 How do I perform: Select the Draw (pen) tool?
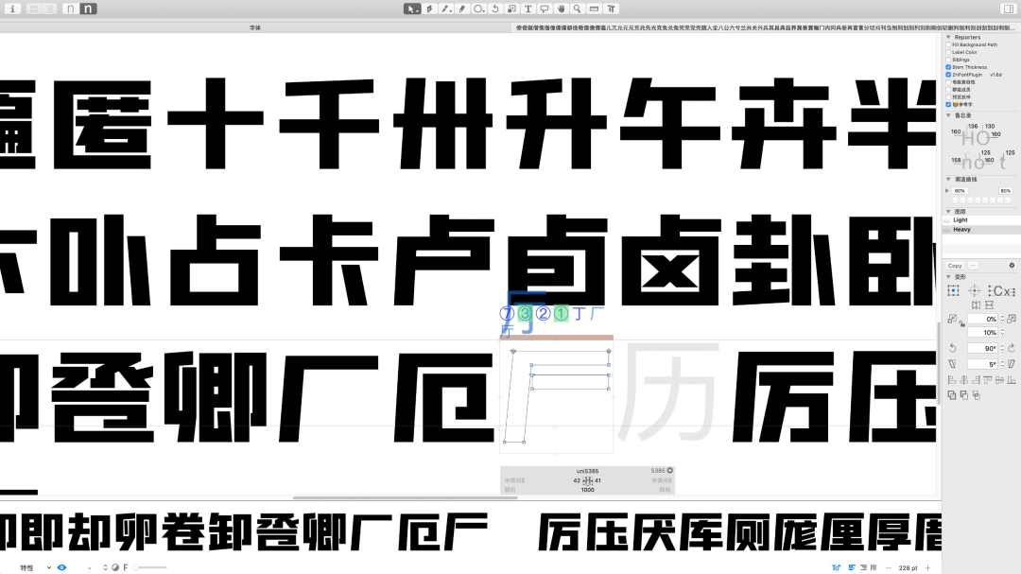pyautogui.click(x=429, y=9)
